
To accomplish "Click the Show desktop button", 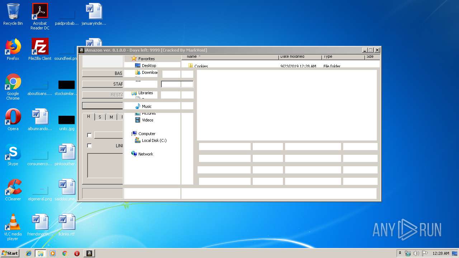I will click(x=455, y=253).
